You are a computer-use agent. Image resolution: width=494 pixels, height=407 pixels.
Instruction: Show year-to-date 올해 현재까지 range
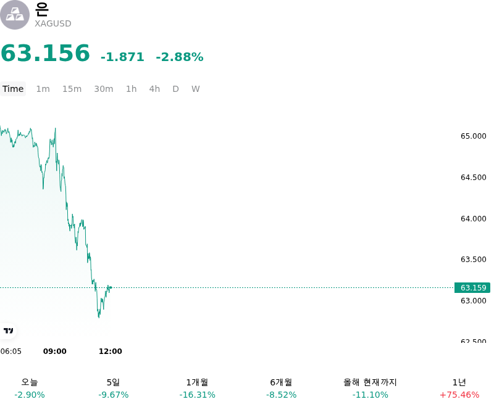[370, 388]
